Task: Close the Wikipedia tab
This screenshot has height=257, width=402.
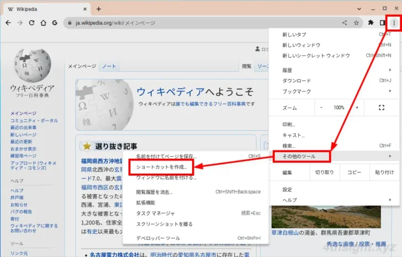Action: pyautogui.click(x=85, y=9)
